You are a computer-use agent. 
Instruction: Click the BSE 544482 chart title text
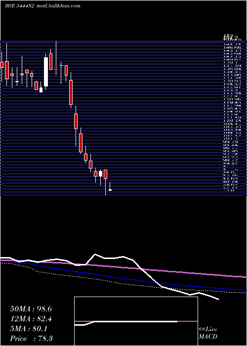click(19, 6)
